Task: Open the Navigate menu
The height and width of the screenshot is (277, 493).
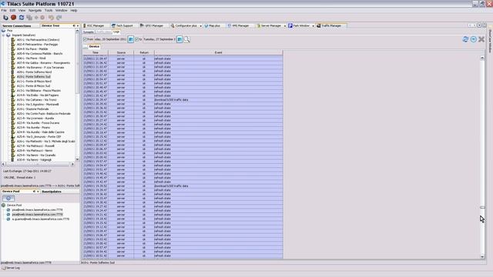Action: click(35, 10)
